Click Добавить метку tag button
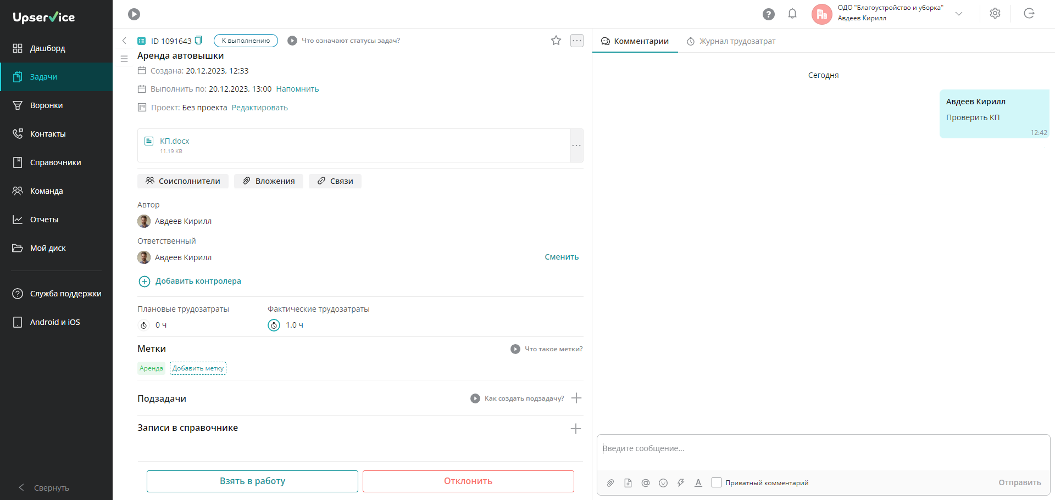 [198, 368]
